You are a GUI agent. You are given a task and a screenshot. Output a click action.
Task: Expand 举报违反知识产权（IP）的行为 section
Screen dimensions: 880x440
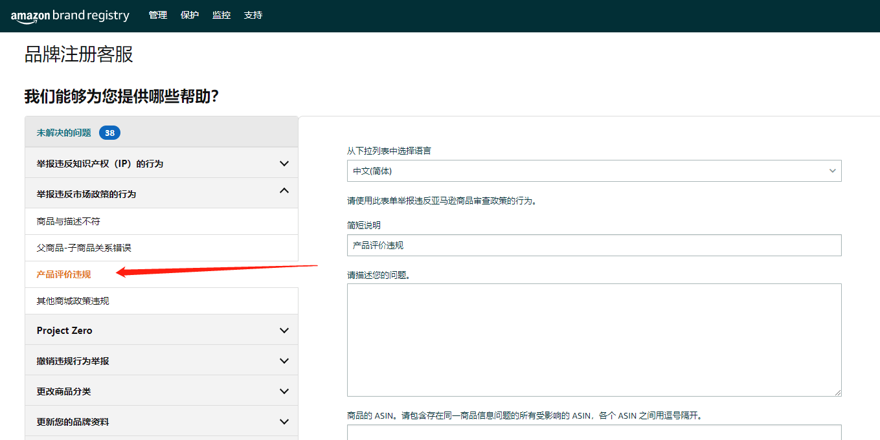161,164
